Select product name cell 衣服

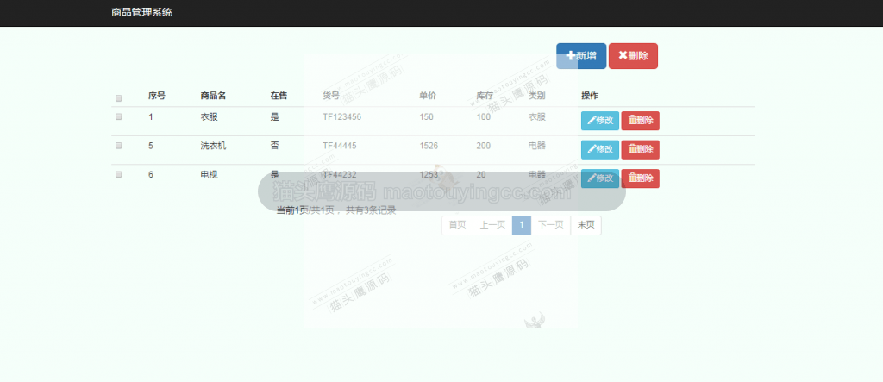(209, 117)
